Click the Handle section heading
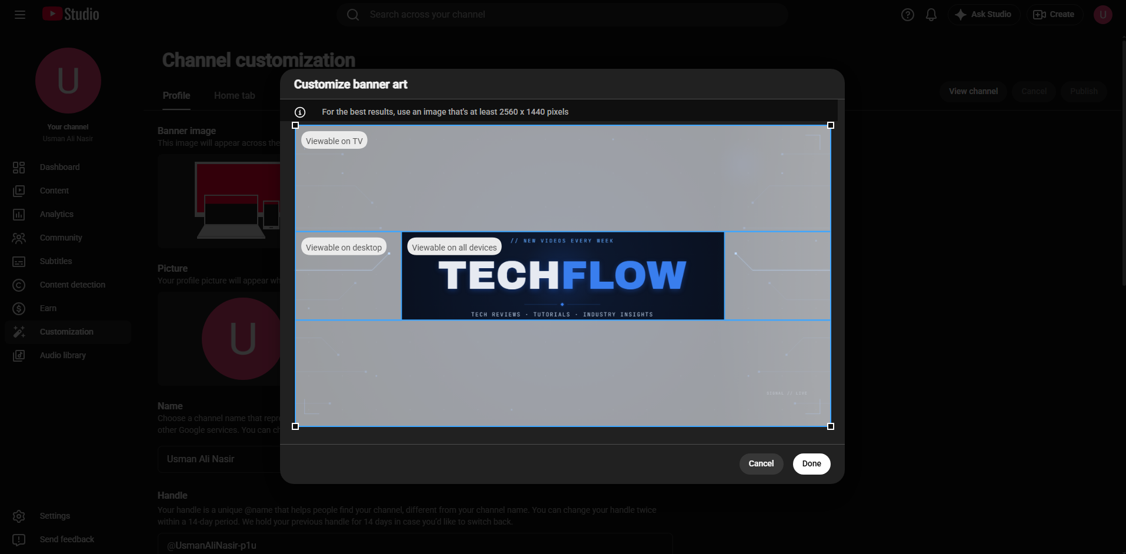Image resolution: width=1126 pixels, height=554 pixels. pos(173,496)
